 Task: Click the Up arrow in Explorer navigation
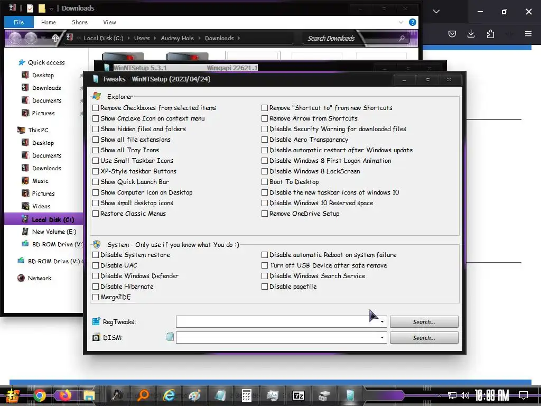point(55,38)
